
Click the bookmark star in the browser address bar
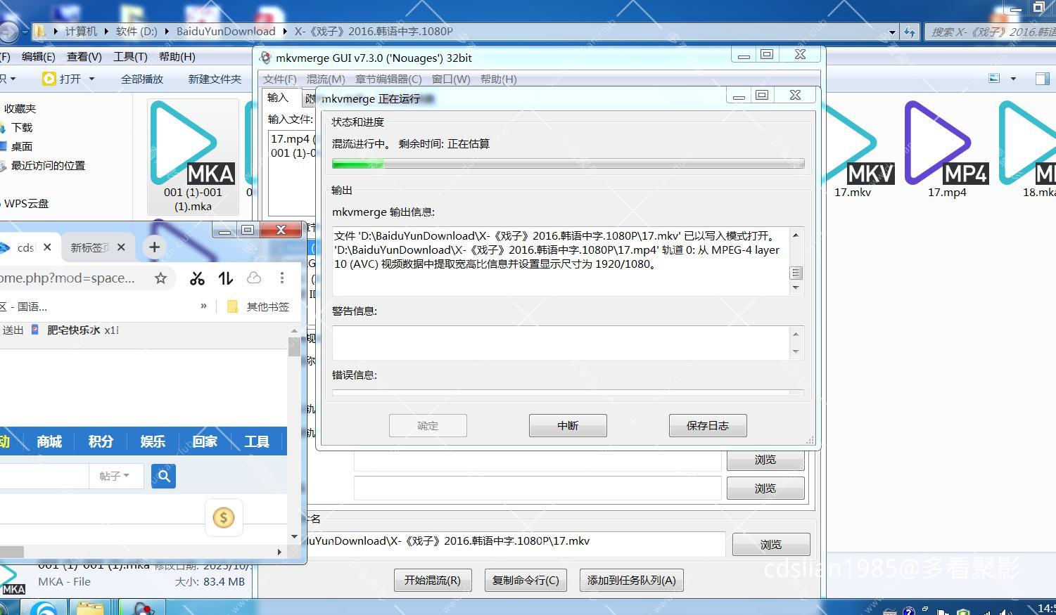coord(160,278)
